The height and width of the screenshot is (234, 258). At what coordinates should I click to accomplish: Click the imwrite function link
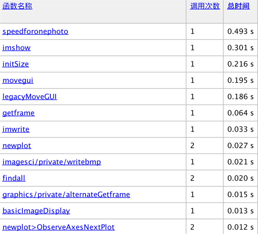pos(16,129)
